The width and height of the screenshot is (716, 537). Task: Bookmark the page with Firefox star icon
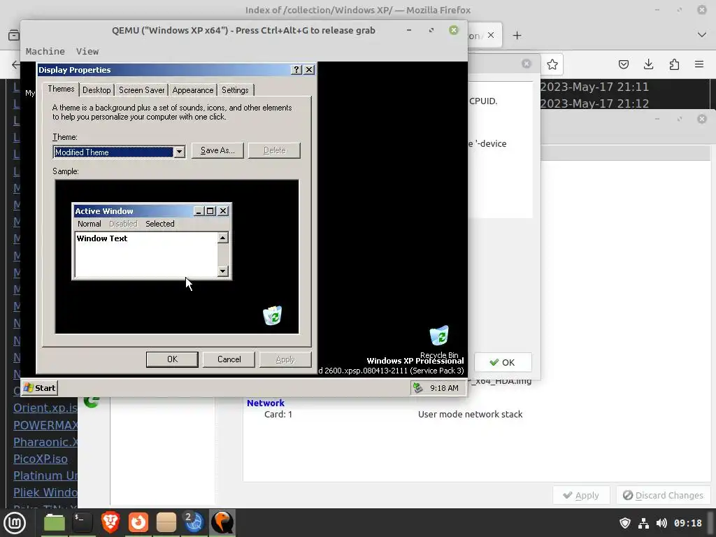coord(552,64)
